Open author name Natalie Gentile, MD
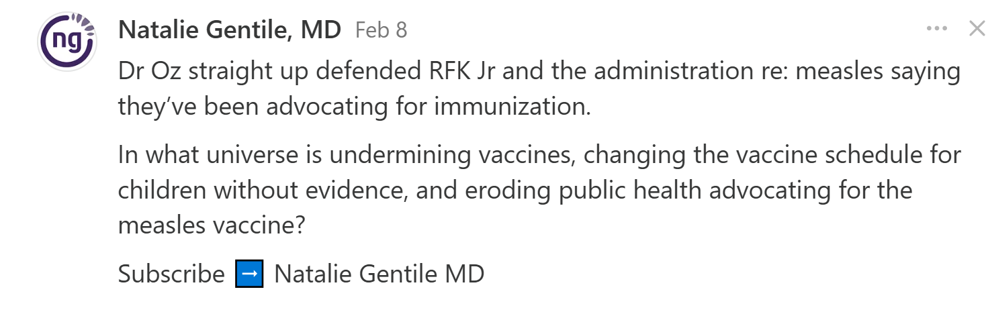 (x=229, y=30)
